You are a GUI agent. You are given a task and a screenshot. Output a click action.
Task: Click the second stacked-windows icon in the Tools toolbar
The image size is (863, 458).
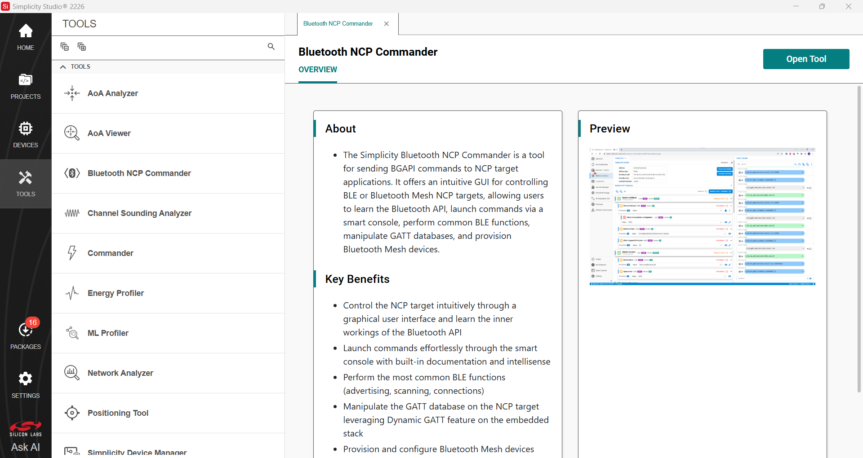82,47
